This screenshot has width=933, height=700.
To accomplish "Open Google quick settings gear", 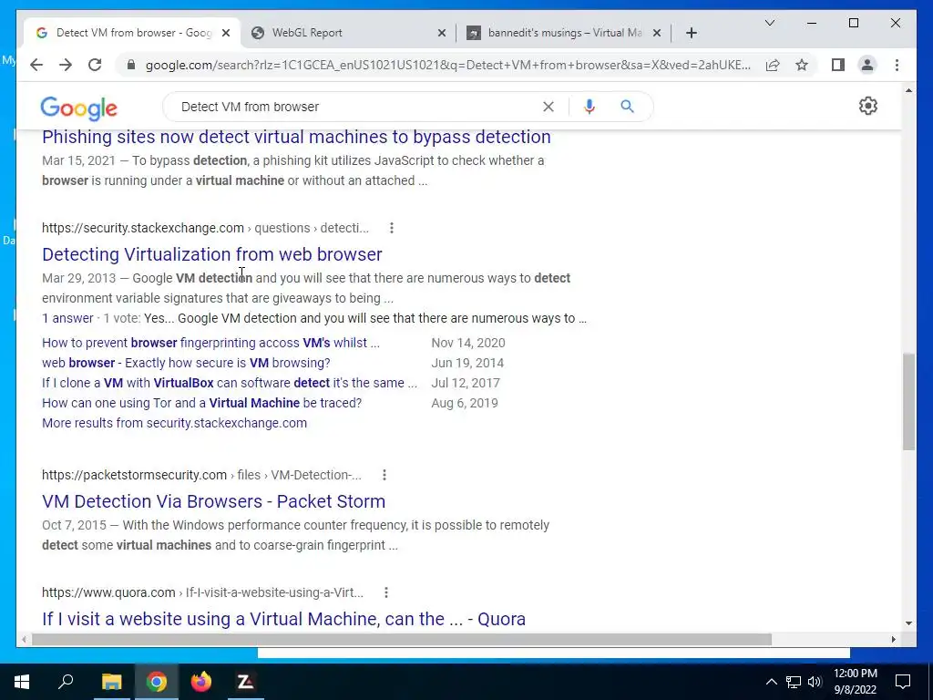I will [868, 106].
